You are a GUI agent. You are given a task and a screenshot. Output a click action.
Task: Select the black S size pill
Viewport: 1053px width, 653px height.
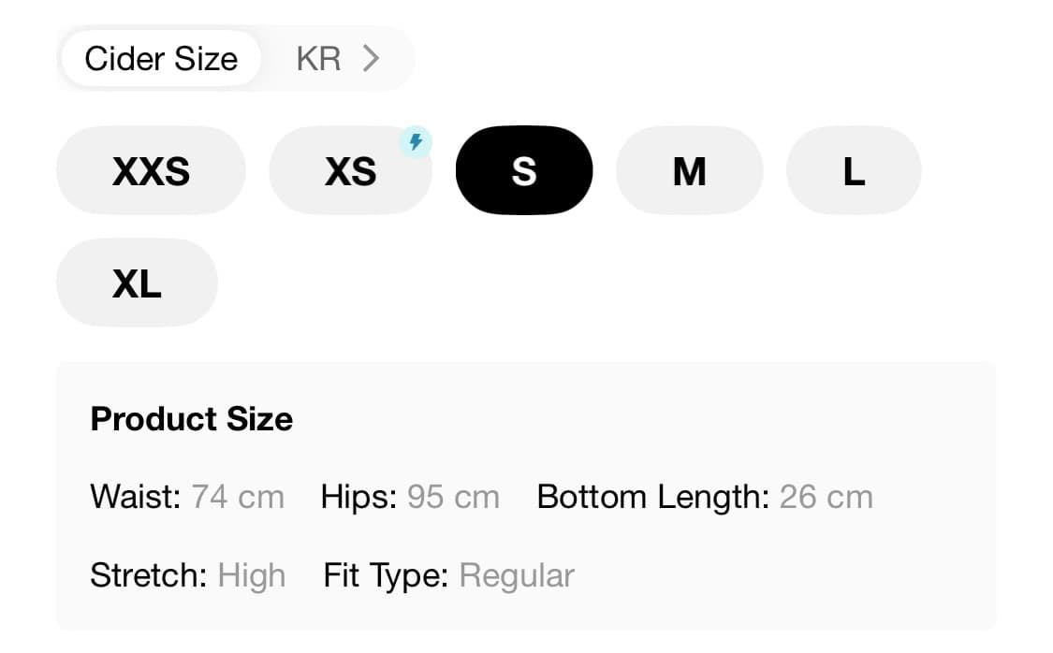point(524,171)
